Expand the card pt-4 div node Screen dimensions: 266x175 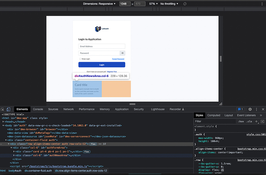tap(14, 151)
